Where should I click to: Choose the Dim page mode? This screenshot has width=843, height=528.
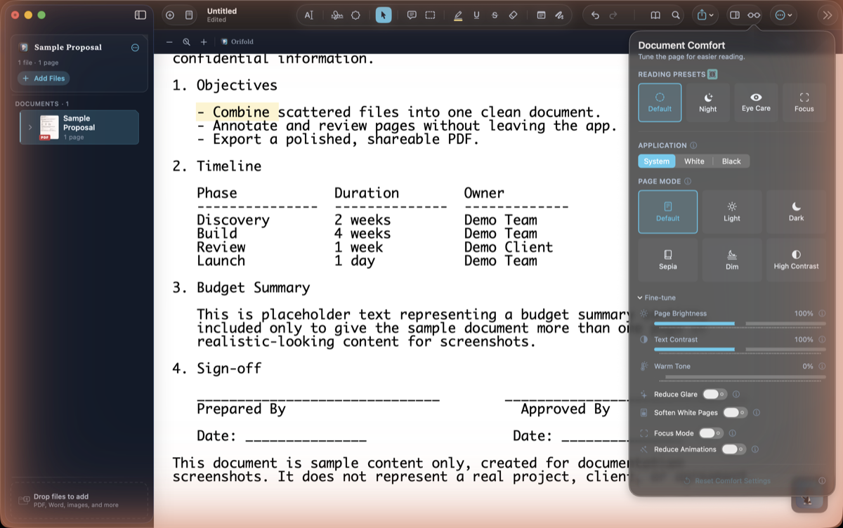732,260
